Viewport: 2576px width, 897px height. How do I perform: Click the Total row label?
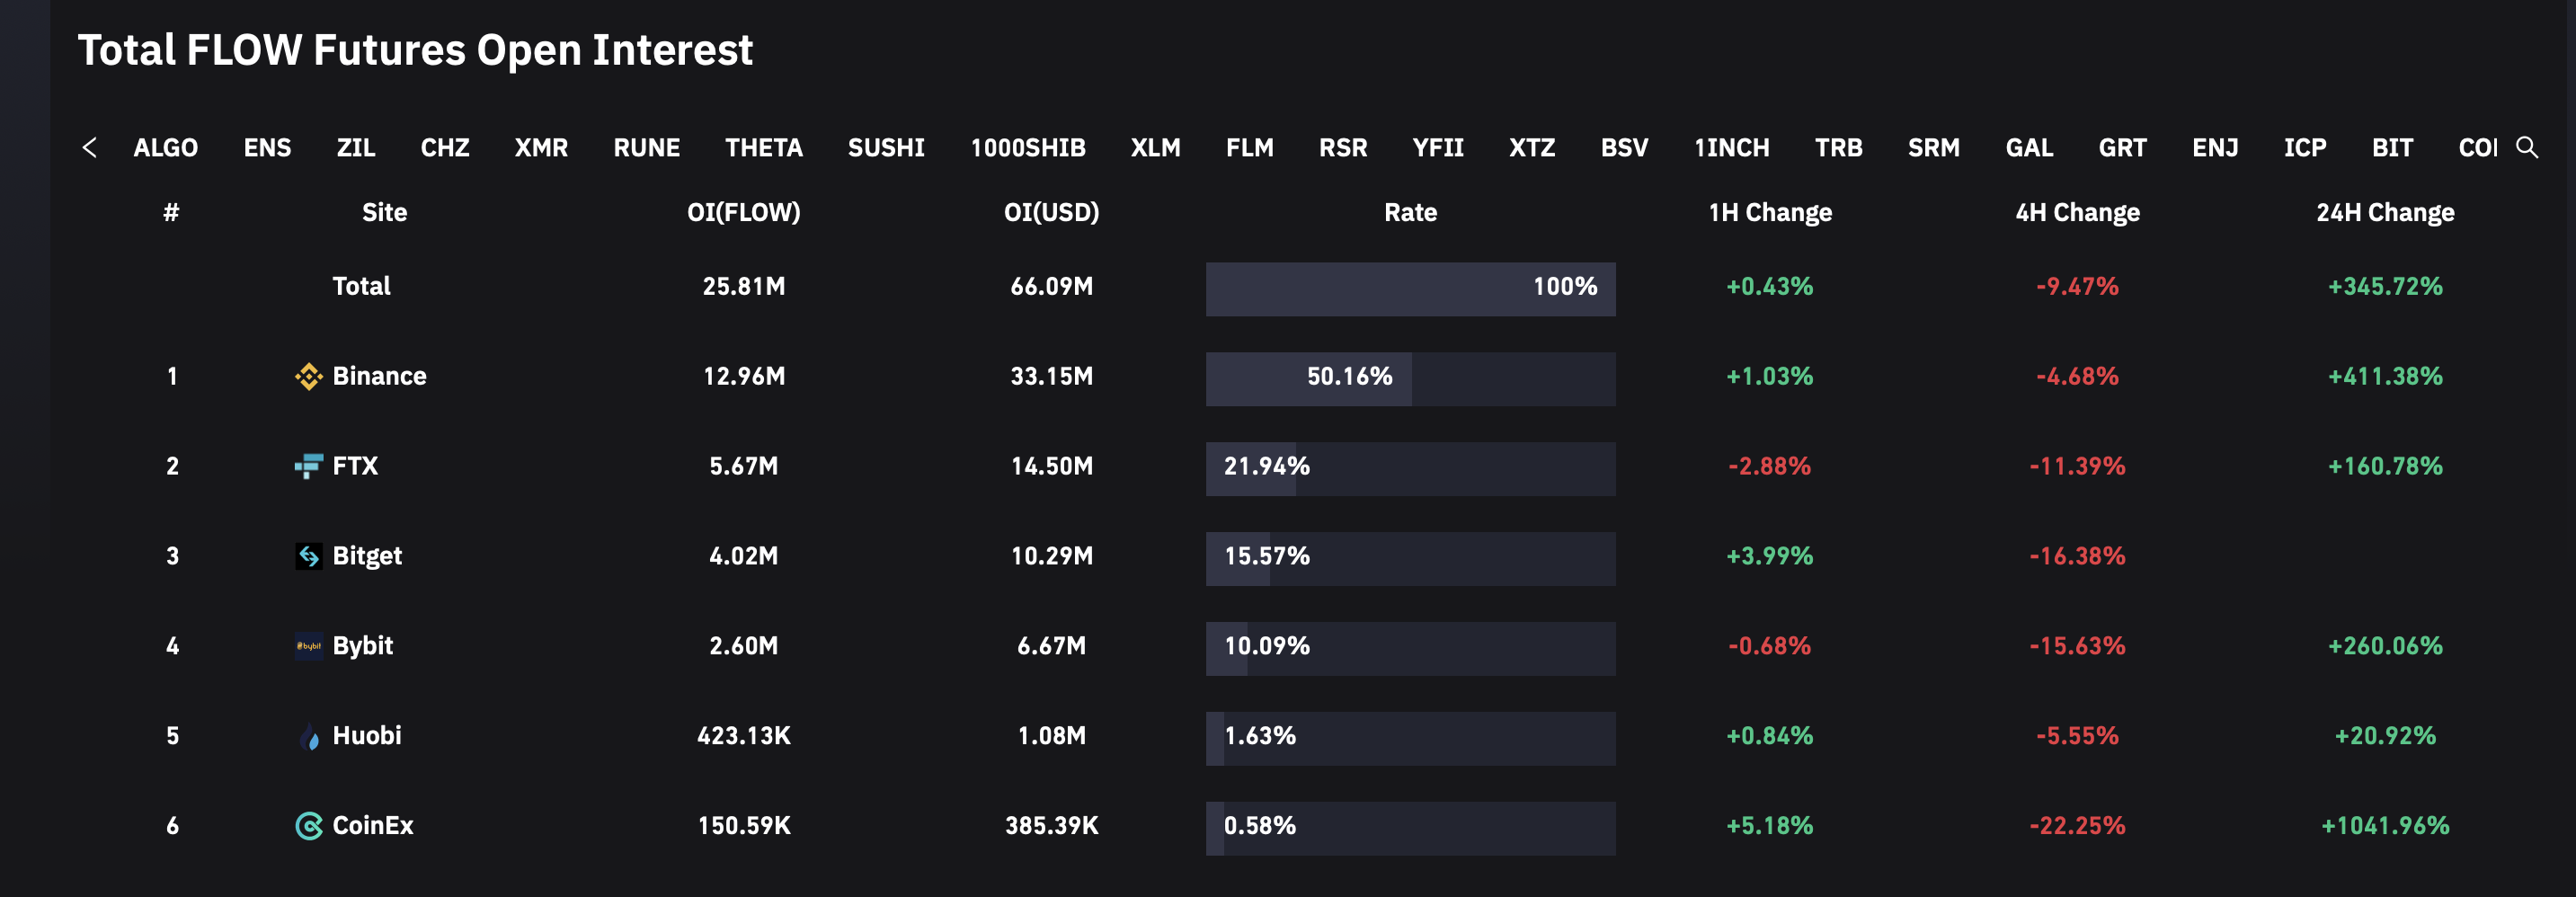[361, 287]
